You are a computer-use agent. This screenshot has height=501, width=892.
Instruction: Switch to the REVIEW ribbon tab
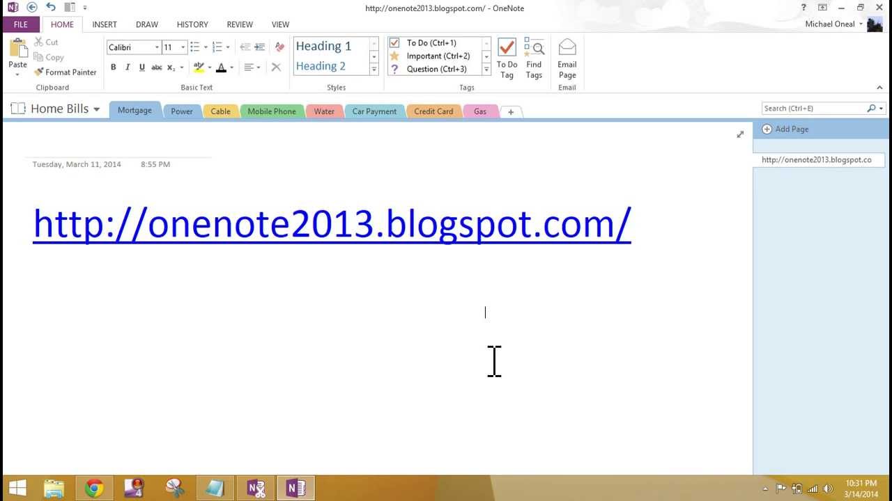pyautogui.click(x=240, y=24)
